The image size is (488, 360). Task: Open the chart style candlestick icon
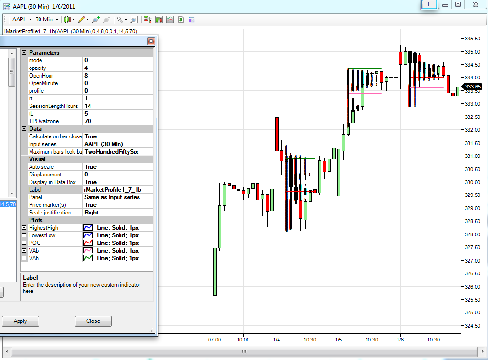pos(68,19)
